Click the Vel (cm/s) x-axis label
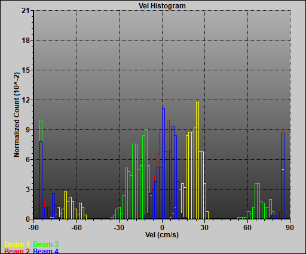The width and height of the screenshot is (306, 254). [162, 235]
